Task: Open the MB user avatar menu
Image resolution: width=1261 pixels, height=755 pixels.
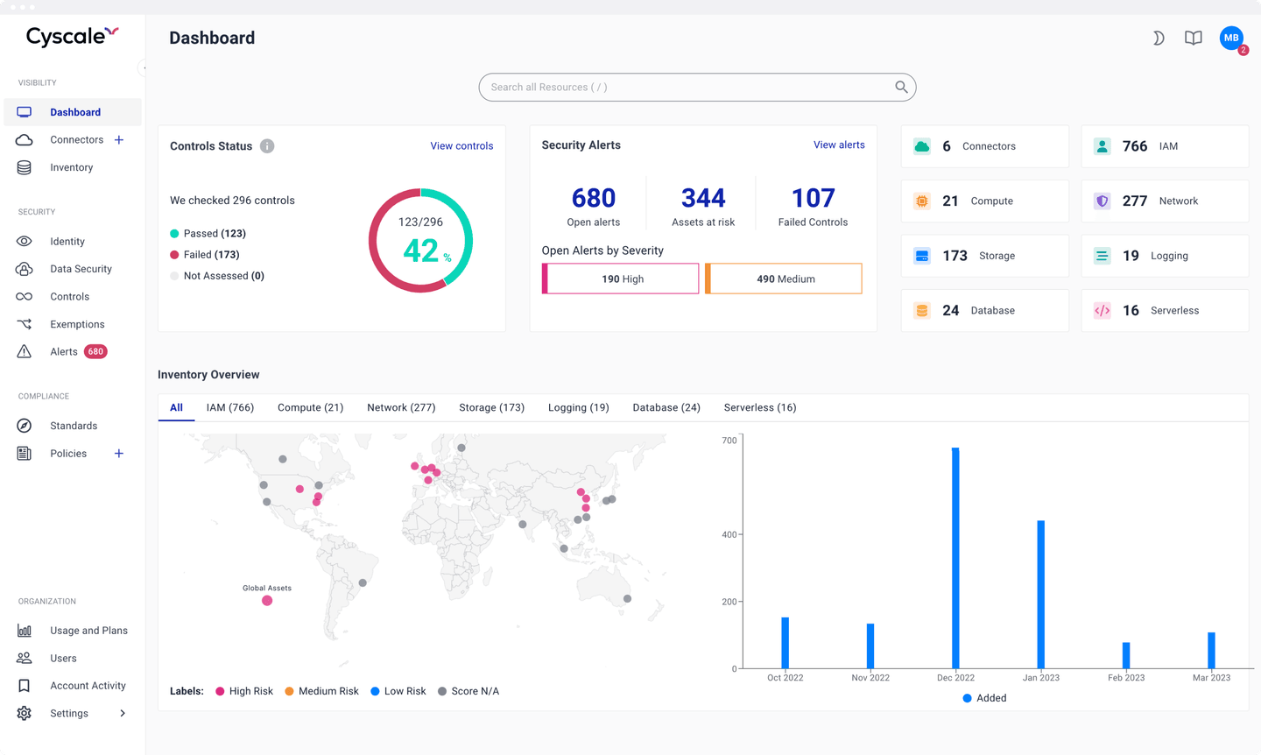Action: (1231, 38)
